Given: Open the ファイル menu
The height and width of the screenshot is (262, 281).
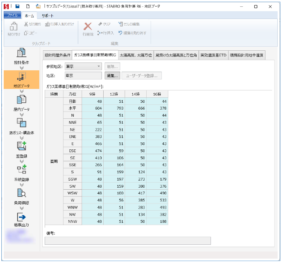Looking at the screenshot, I should 13,16.
